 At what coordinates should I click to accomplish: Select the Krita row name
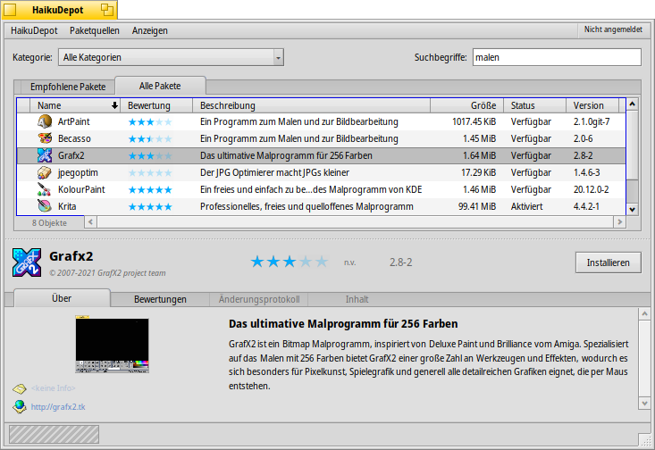point(67,206)
